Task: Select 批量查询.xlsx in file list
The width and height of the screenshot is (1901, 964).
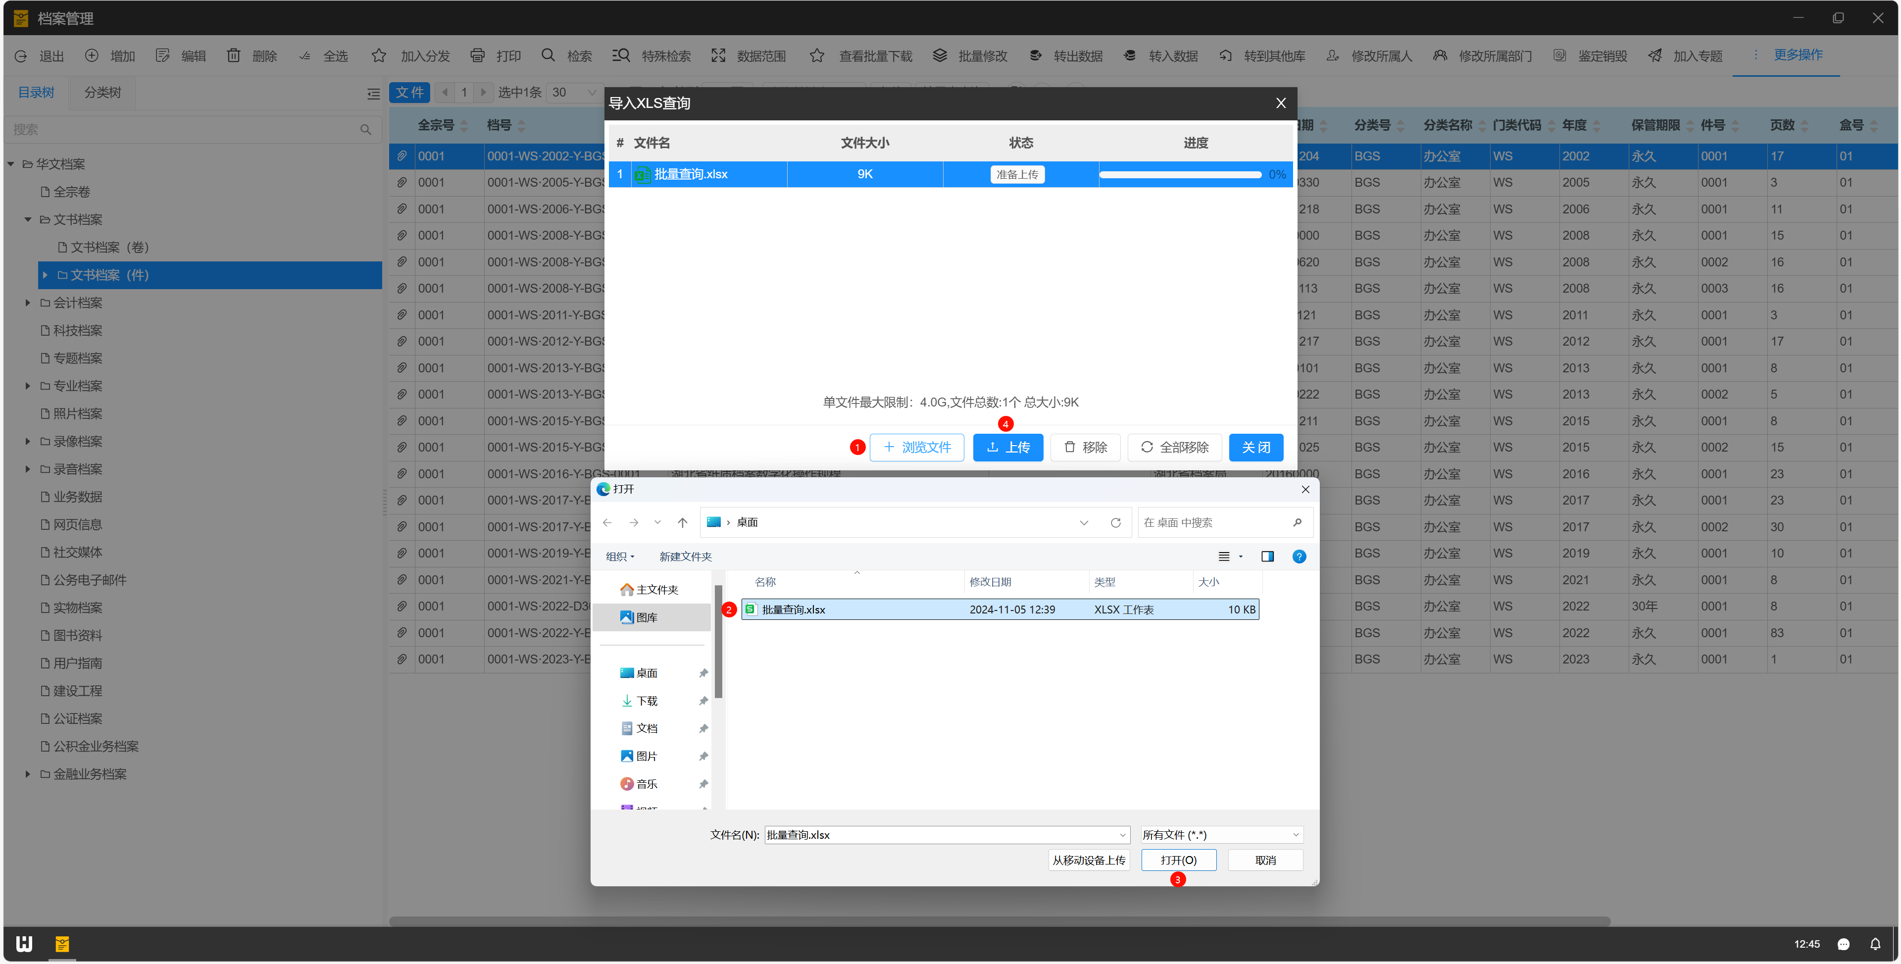Action: 793,609
